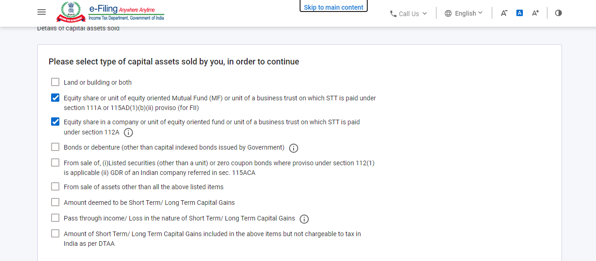Select Amount deemed to be capital gains checkbox
Image resolution: width=596 pixels, height=261 pixels.
[55, 202]
